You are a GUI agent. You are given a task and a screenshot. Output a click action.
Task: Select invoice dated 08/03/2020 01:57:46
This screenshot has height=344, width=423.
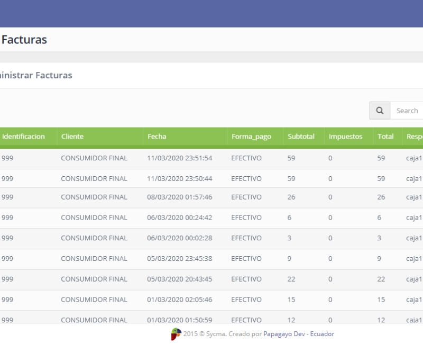point(180,197)
